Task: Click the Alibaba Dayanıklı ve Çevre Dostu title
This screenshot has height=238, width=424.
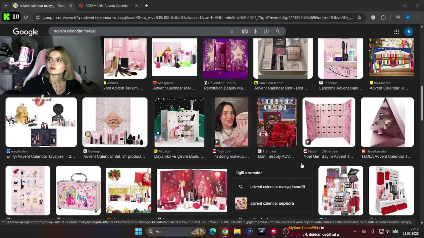Action: click(x=179, y=156)
